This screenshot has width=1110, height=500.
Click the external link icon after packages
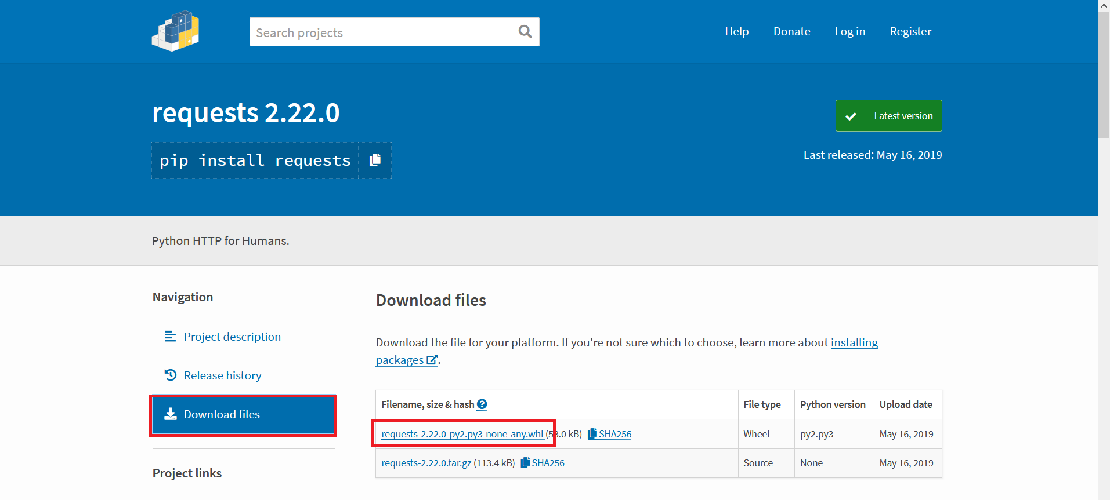(x=432, y=360)
